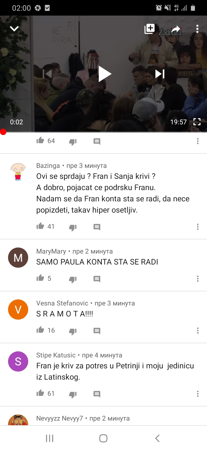Reply to Vesna Stefanovic's comment
Screen dimensions: 207x450
pyautogui.click(x=97, y=331)
